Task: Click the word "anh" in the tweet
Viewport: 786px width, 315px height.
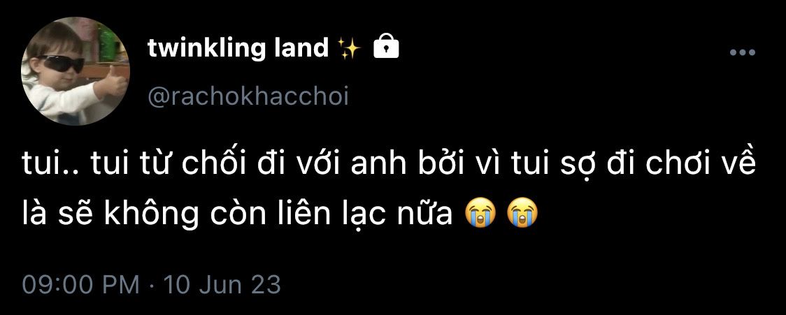Action: [x=378, y=166]
